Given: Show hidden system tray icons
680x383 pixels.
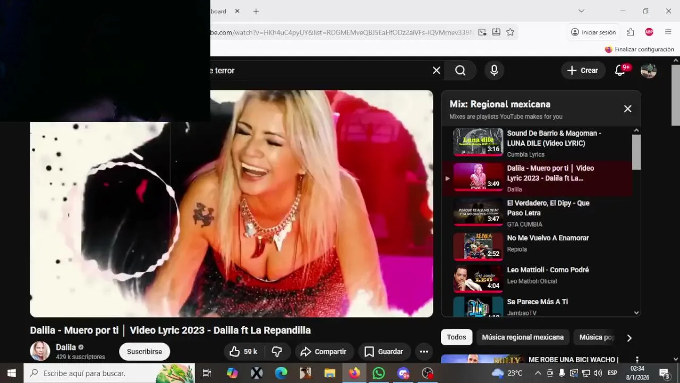Looking at the screenshot, I should (538, 373).
